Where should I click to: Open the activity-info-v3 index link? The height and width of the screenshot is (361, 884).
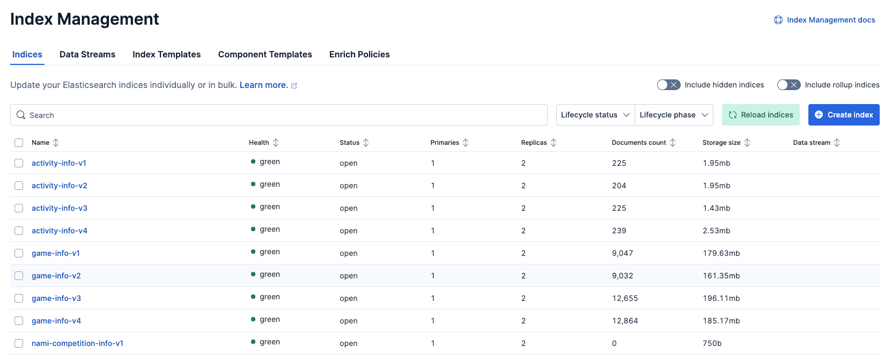(60, 208)
